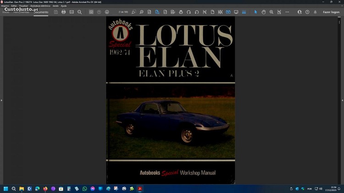This screenshot has height=193, width=344.
Task: Open the Editar menu
Action: (14, 6)
